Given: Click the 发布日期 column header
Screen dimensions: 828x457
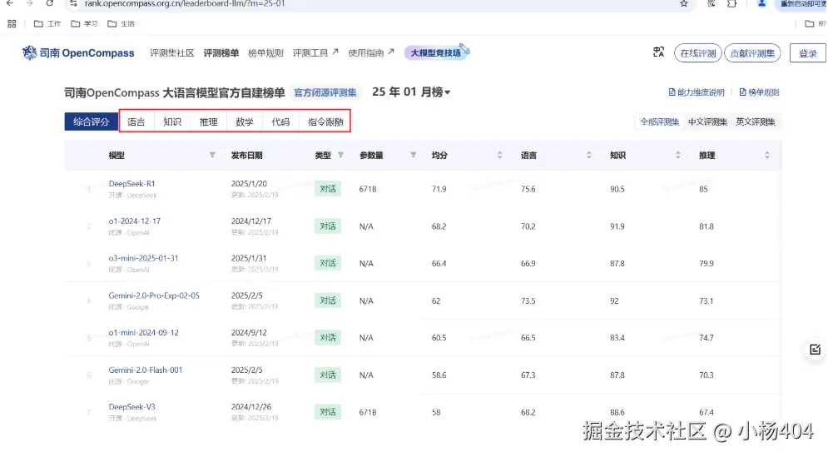Looking at the screenshot, I should click(246, 156).
